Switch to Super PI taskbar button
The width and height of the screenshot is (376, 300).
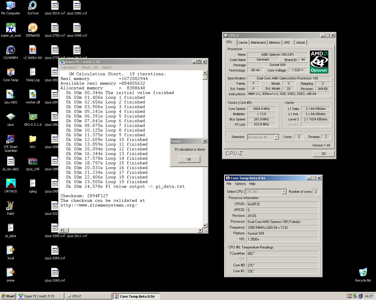[x=40, y=296]
